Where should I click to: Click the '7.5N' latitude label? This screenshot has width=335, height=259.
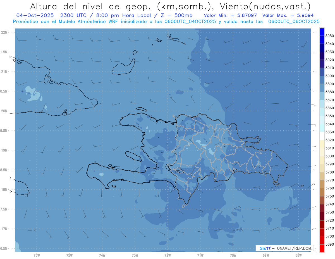pos(4,209)
